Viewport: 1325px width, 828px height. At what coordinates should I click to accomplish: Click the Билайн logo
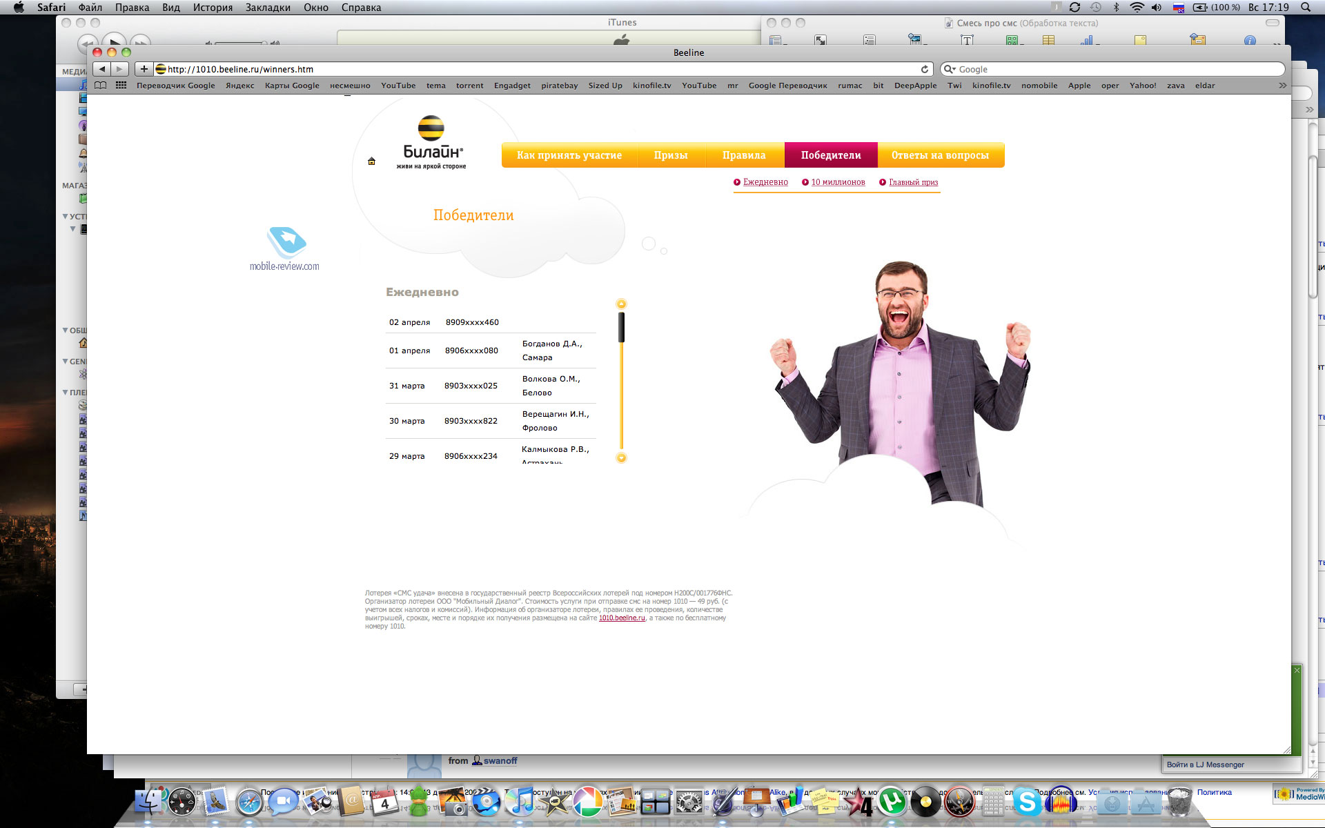[432, 143]
